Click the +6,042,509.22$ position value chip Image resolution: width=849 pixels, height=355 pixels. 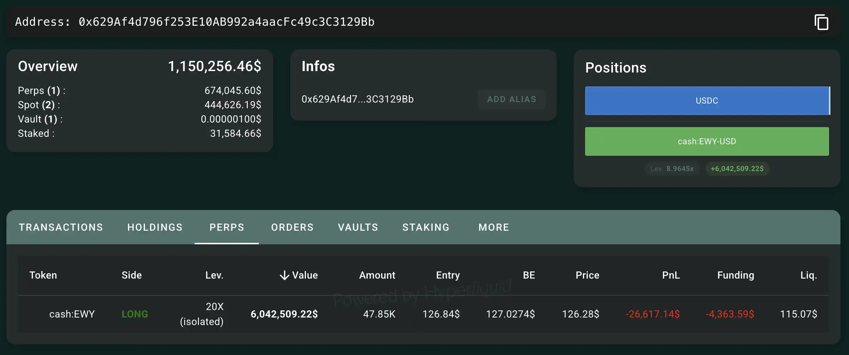737,169
